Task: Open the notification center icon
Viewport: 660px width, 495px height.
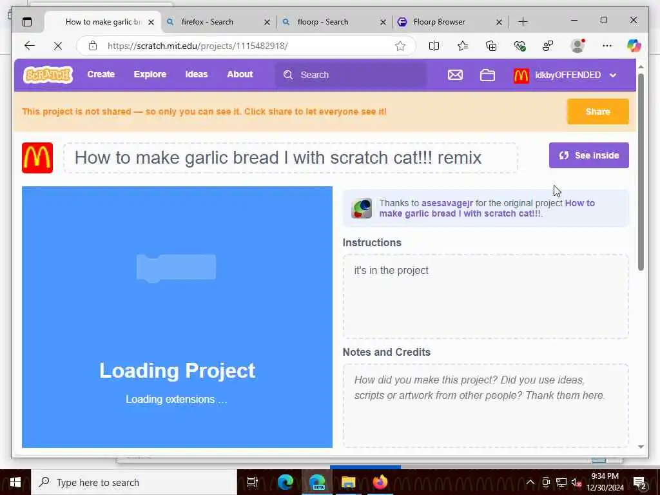Action: [640, 483]
